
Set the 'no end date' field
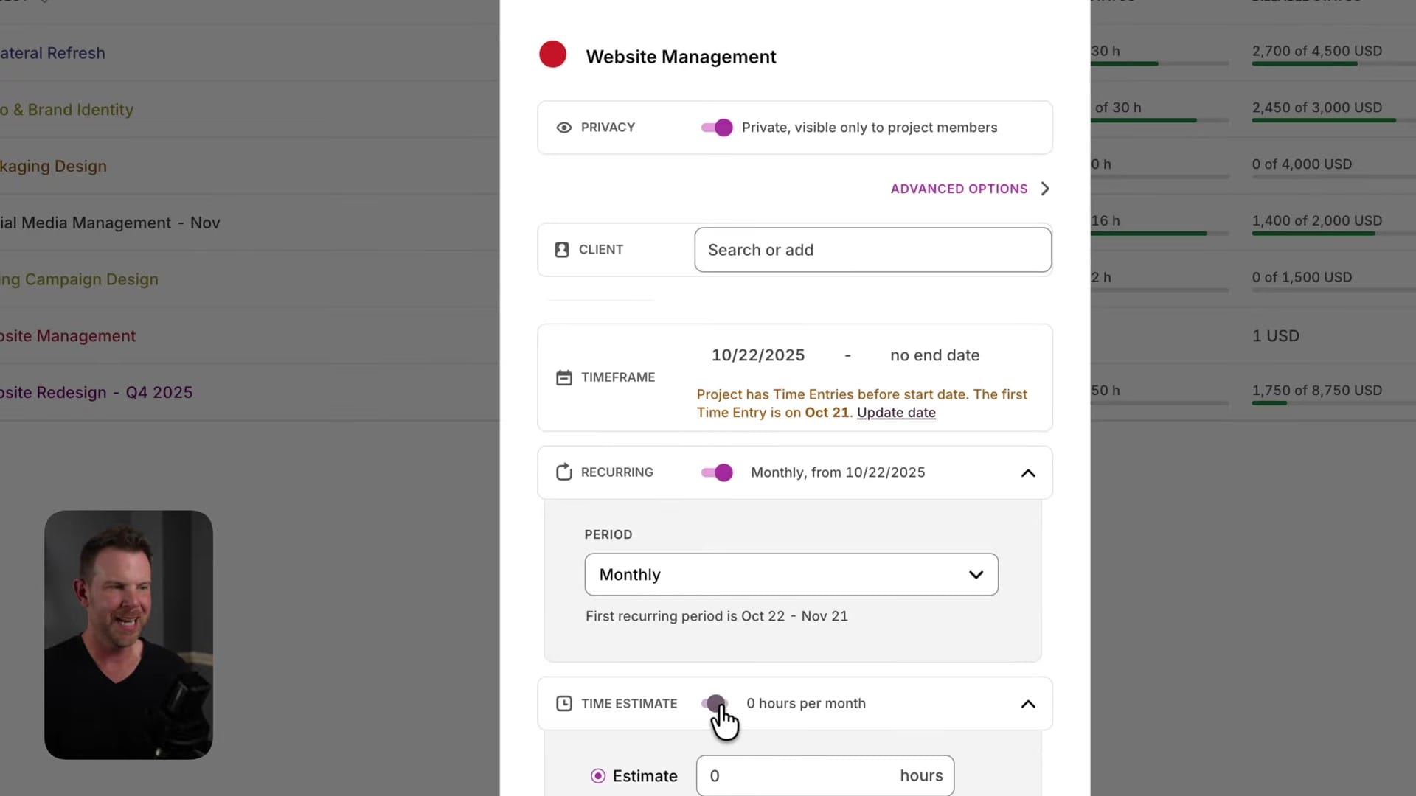point(935,355)
